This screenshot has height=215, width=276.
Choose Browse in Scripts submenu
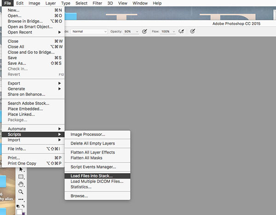98,196
